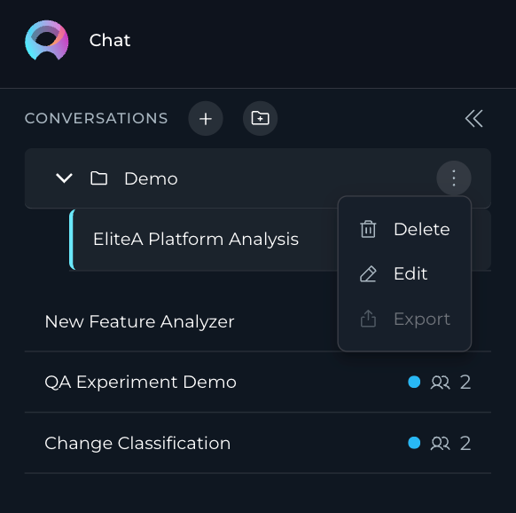Select the Demo folder name
This screenshot has width=516, height=513.
[x=151, y=179]
